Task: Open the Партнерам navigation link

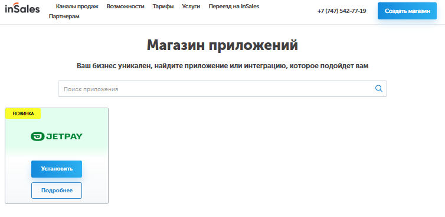Action: click(64, 16)
